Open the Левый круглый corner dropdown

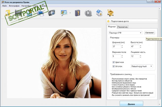(142, 66)
